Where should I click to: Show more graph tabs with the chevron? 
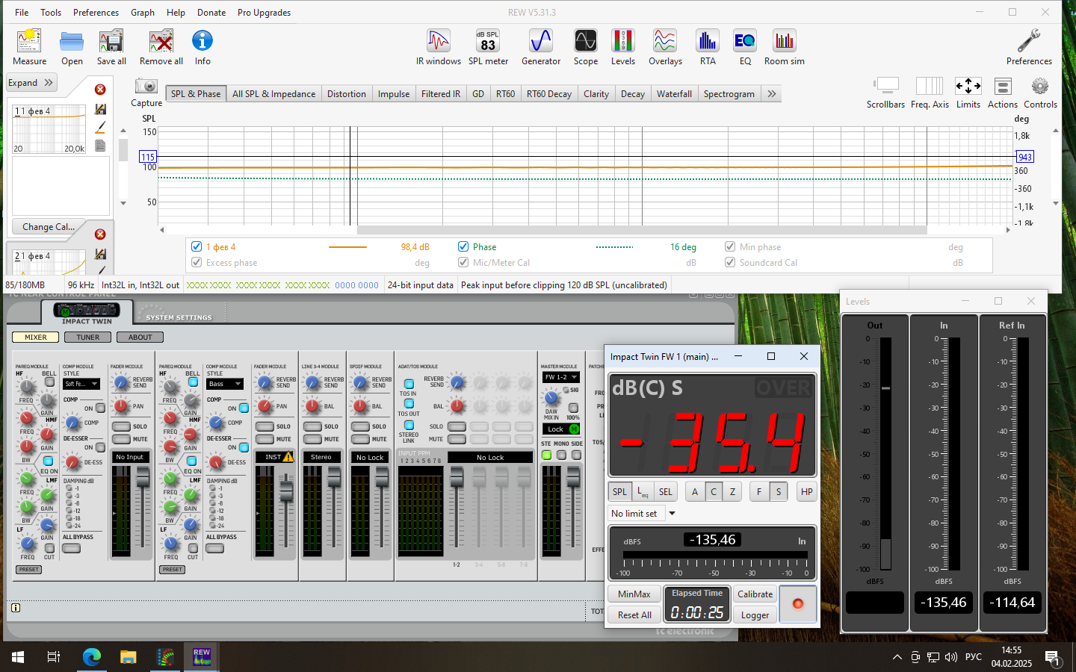pyautogui.click(x=772, y=93)
